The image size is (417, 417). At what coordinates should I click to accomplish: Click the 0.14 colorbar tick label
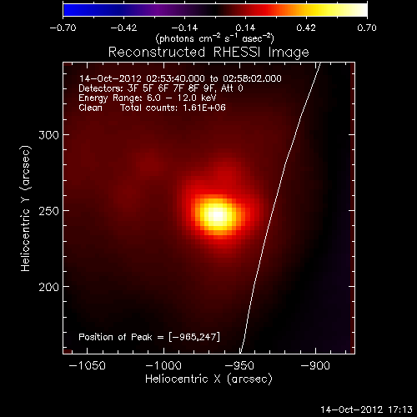[245, 28]
